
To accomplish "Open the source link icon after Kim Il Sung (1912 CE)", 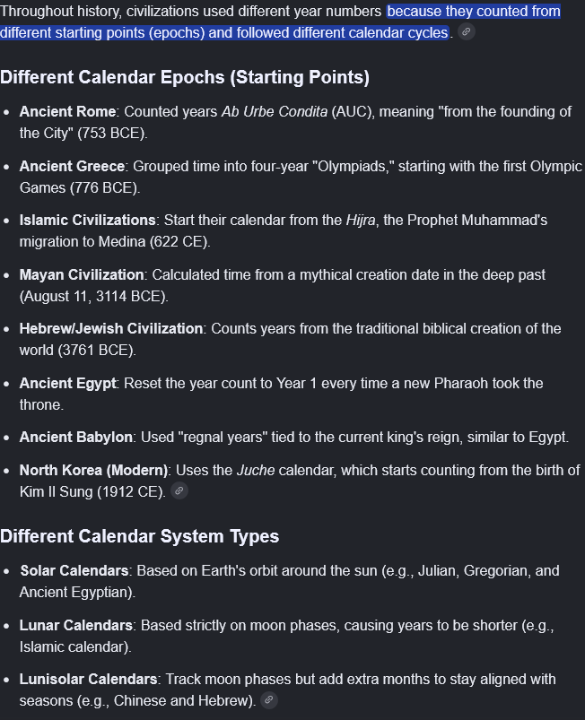I will 179,490.
